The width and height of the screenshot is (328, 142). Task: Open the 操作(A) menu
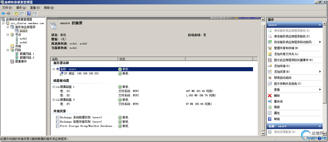[21, 8]
